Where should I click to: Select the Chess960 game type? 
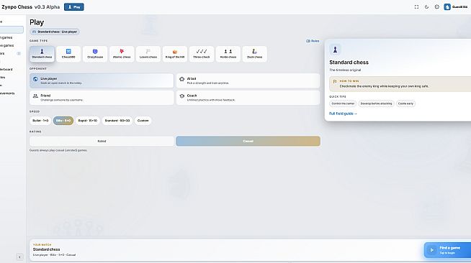click(68, 54)
